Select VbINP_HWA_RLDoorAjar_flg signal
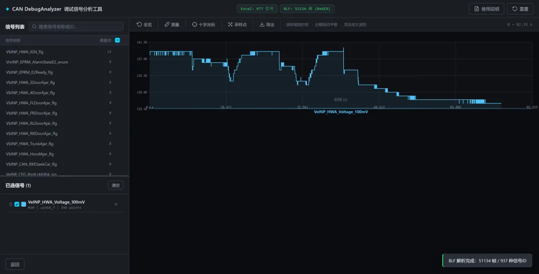 point(64,123)
